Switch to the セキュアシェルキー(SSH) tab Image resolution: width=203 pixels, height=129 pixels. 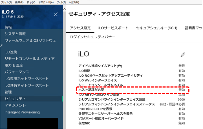(x=157, y=28)
